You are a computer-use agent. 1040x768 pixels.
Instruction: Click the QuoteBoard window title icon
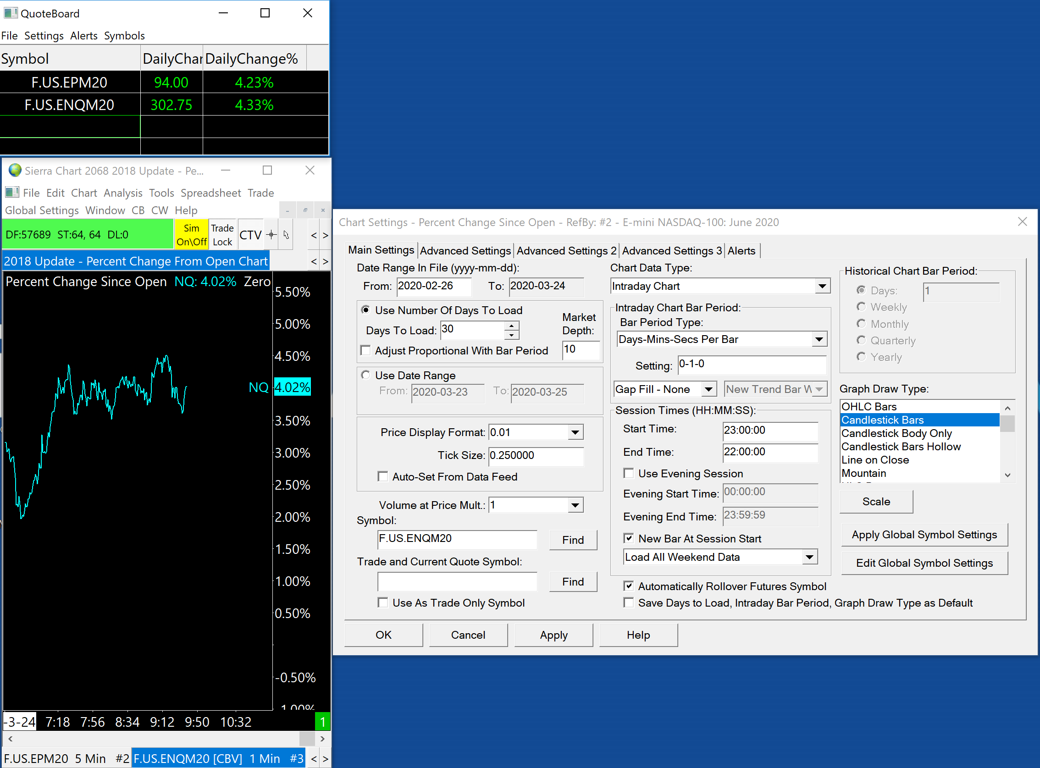click(10, 13)
